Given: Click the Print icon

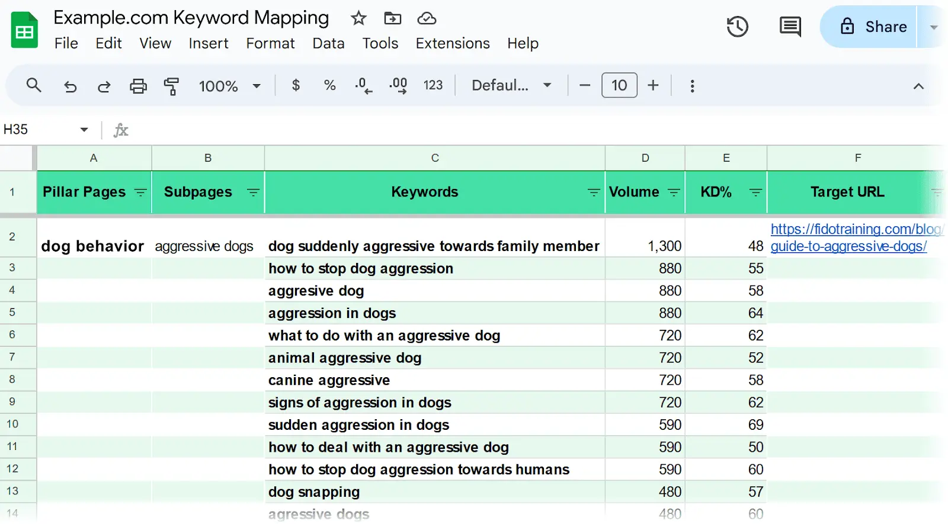Looking at the screenshot, I should pos(138,86).
